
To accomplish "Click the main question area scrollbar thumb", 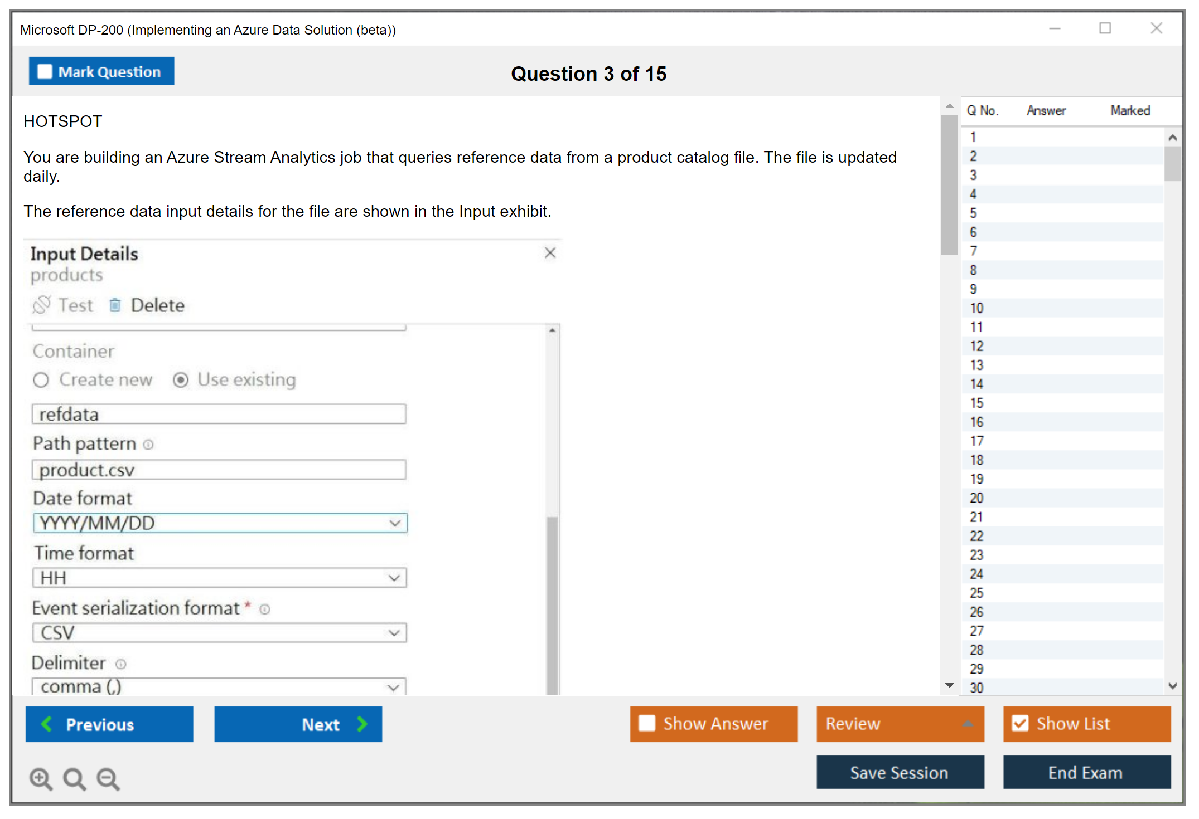I will pyautogui.click(x=949, y=184).
